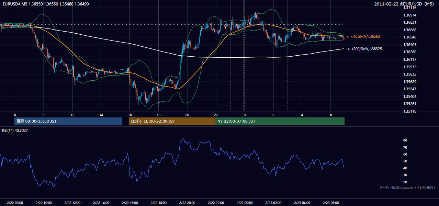Screen dimensions: 439x206
Task: Click the NY 22:00-07:00 JST session bar
Action: pyautogui.click(x=280, y=121)
